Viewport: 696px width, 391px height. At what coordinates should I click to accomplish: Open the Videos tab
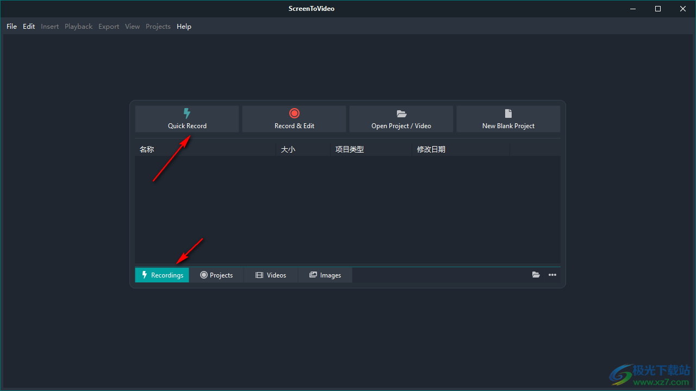271,275
